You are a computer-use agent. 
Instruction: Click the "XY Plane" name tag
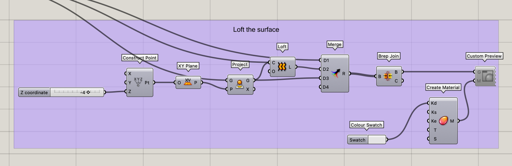click(x=188, y=66)
